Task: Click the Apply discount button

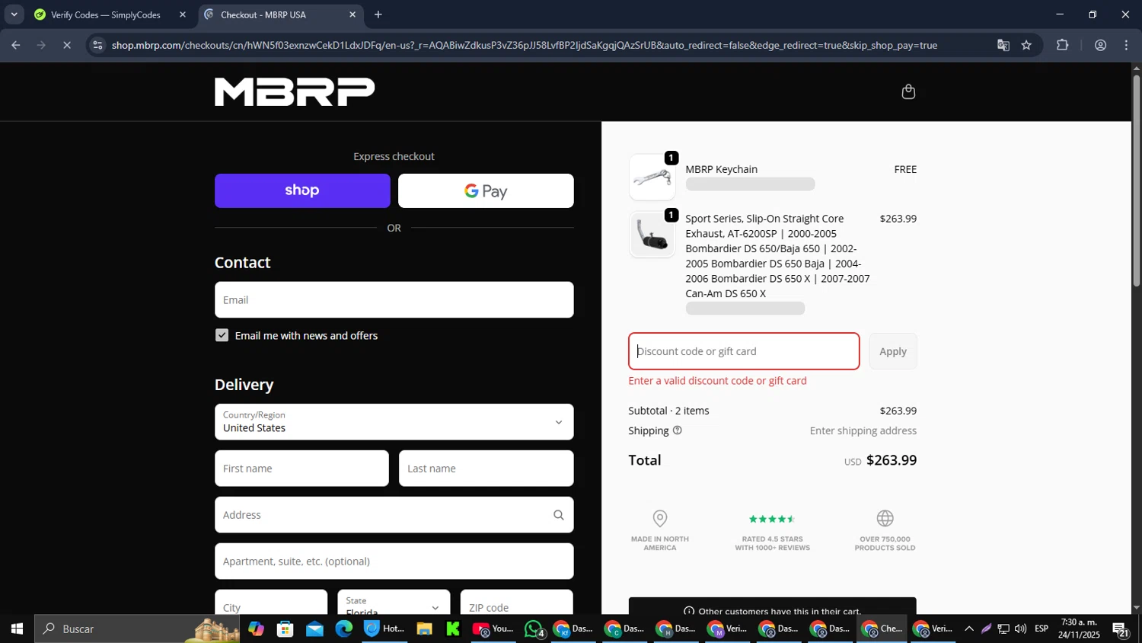Action: click(x=893, y=351)
